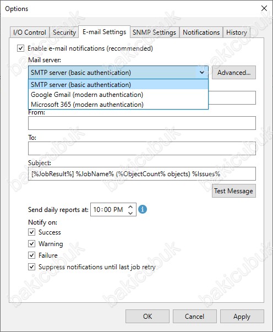This screenshot has height=332, width=273.
Task: Increase daily report time with up arrow
Action: pos(130,207)
